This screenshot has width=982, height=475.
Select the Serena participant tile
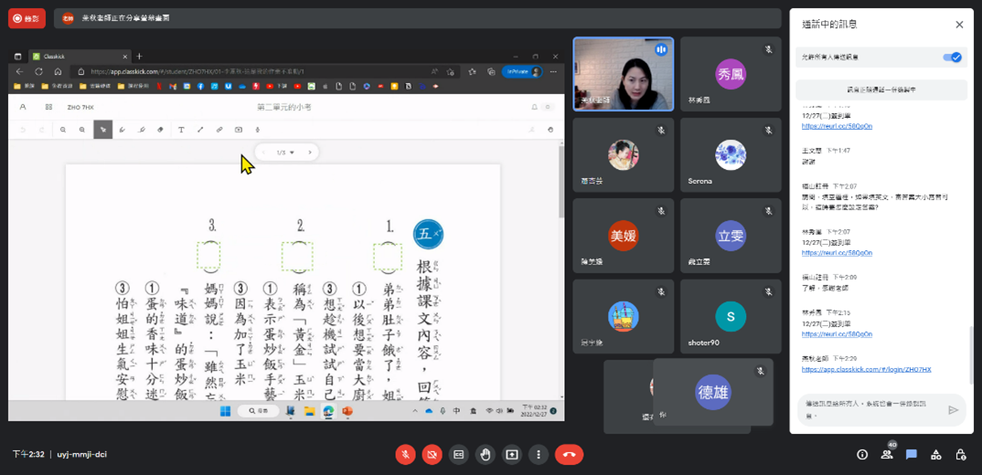point(731,154)
